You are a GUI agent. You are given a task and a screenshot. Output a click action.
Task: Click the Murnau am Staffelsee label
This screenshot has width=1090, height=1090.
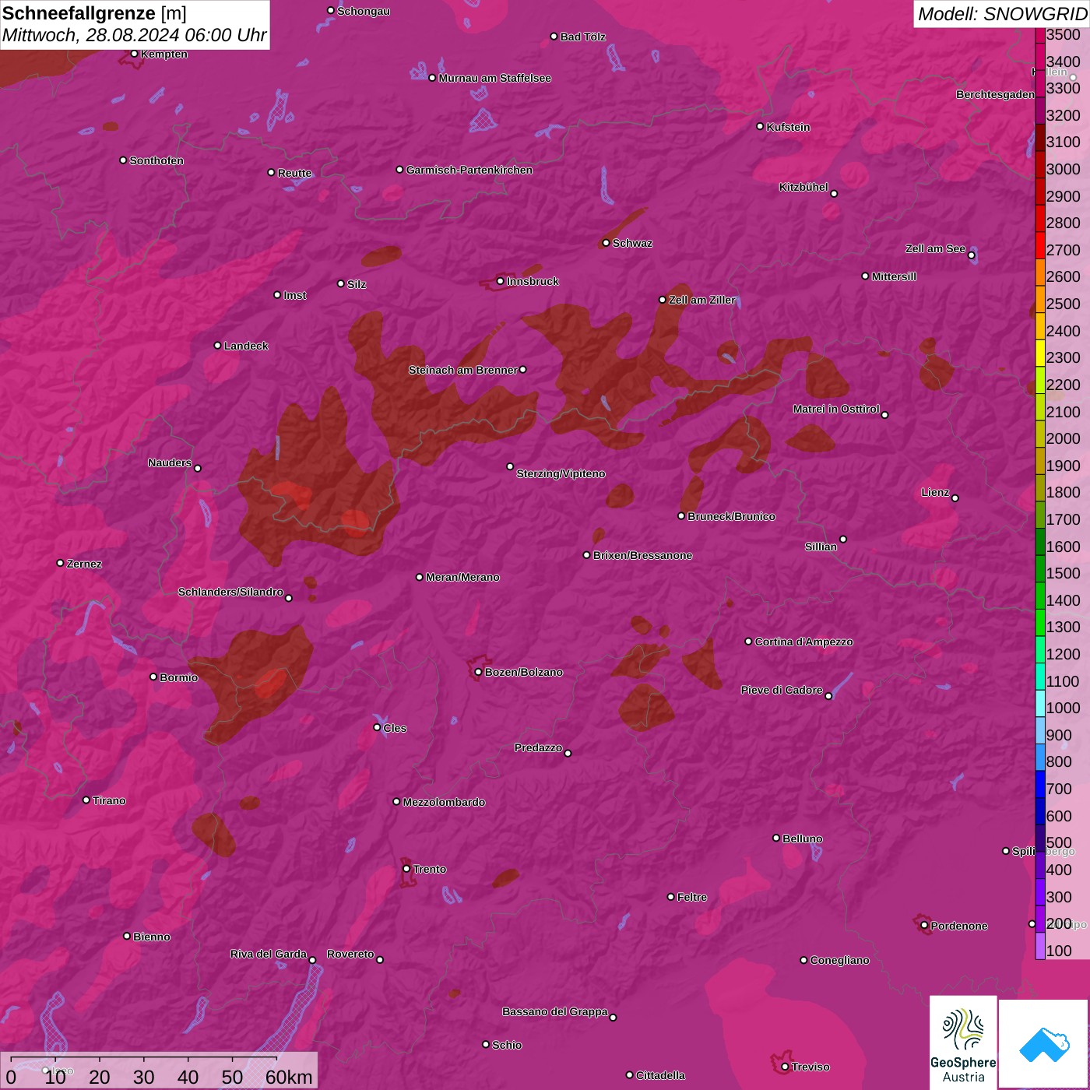click(x=494, y=78)
